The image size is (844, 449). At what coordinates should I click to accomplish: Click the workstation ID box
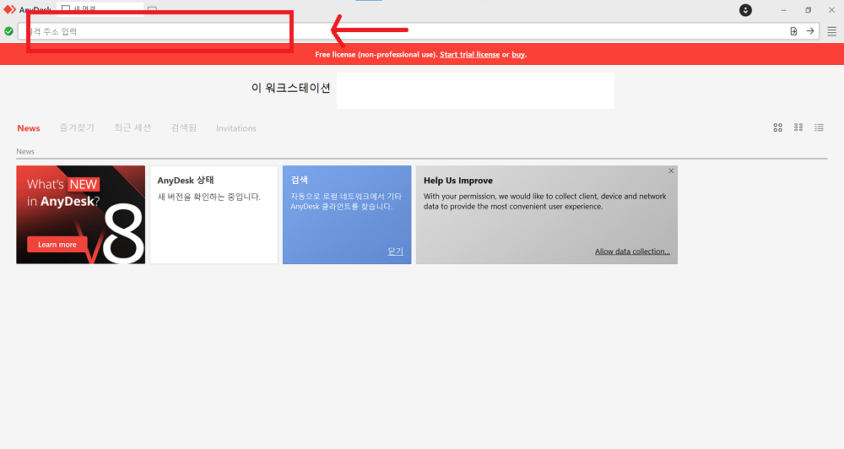click(x=475, y=90)
